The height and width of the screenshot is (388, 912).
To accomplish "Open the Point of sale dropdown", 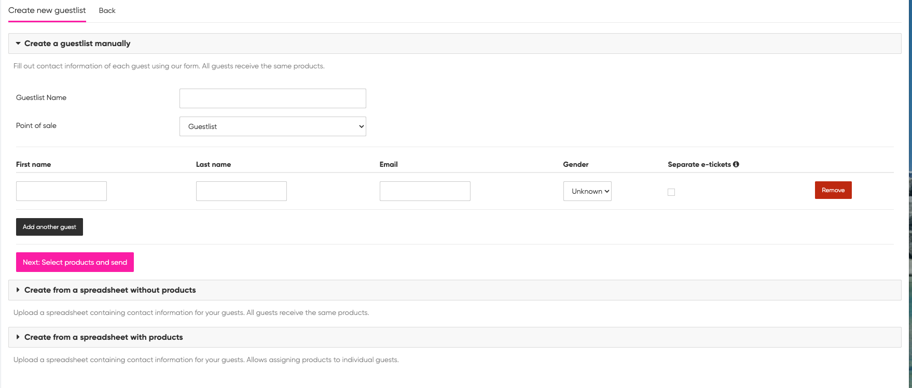I will click(x=272, y=126).
